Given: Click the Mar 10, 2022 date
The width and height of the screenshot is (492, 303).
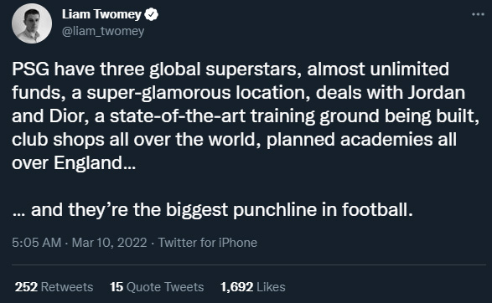Looking at the screenshot, I should (x=109, y=243).
